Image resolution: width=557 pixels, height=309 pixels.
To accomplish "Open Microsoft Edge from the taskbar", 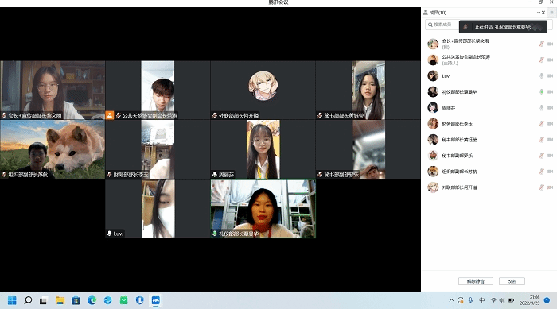I will point(92,300).
